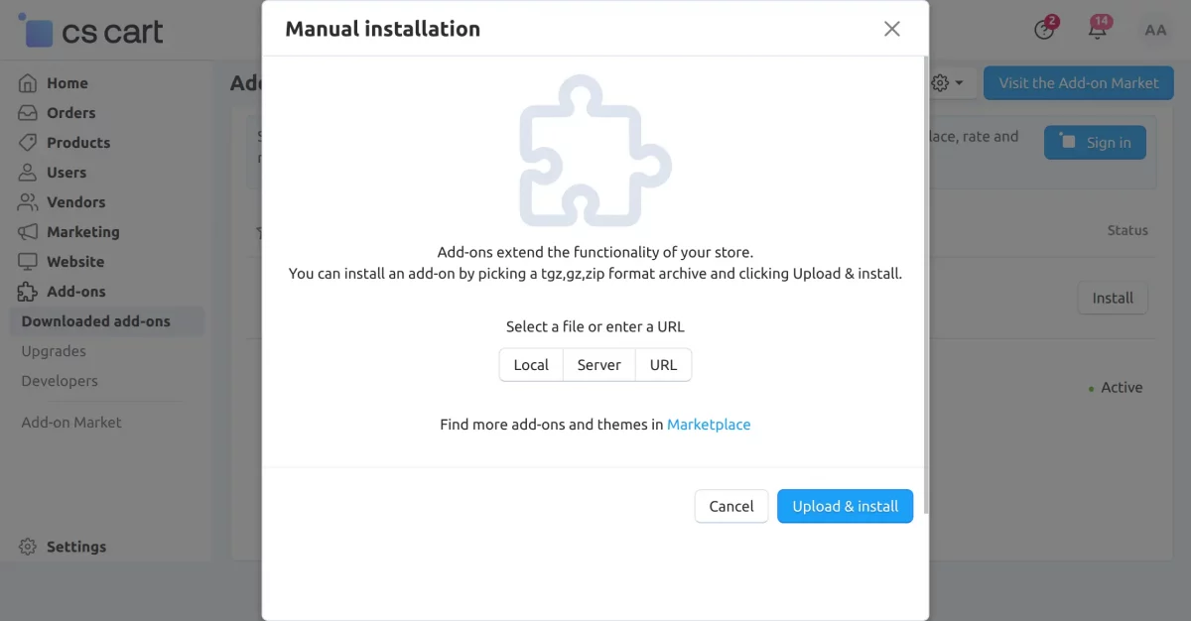The height and width of the screenshot is (621, 1191).
Task: Open the notifications bell dropdown
Action: click(x=1097, y=31)
